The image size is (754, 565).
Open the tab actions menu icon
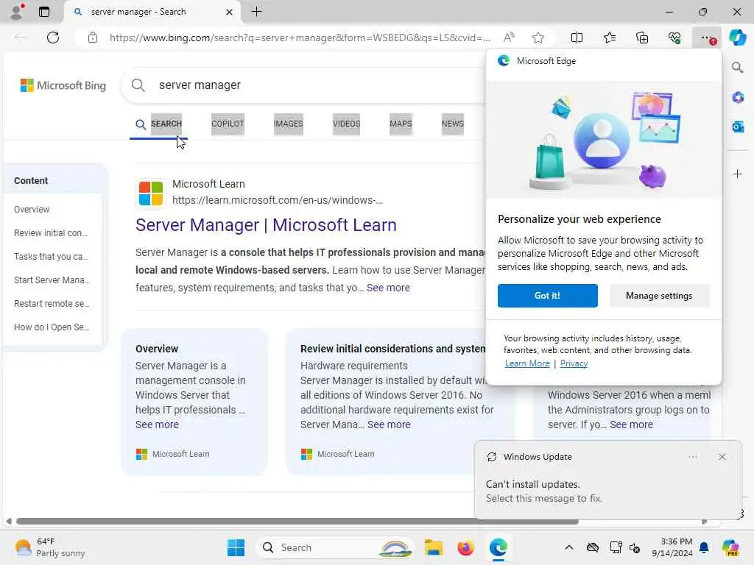[44, 12]
